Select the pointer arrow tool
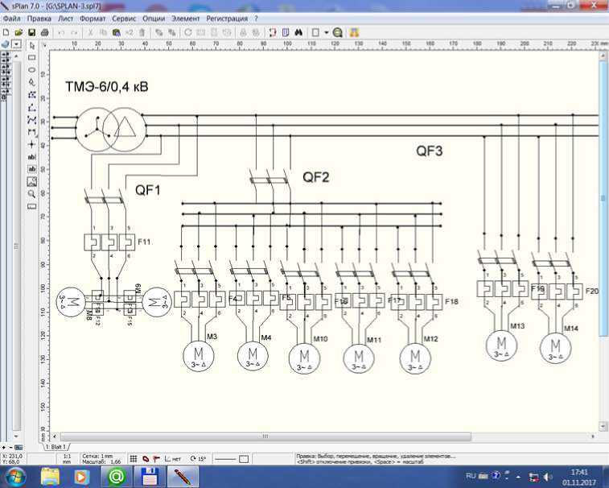The height and width of the screenshot is (488, 609). [32, 47]
